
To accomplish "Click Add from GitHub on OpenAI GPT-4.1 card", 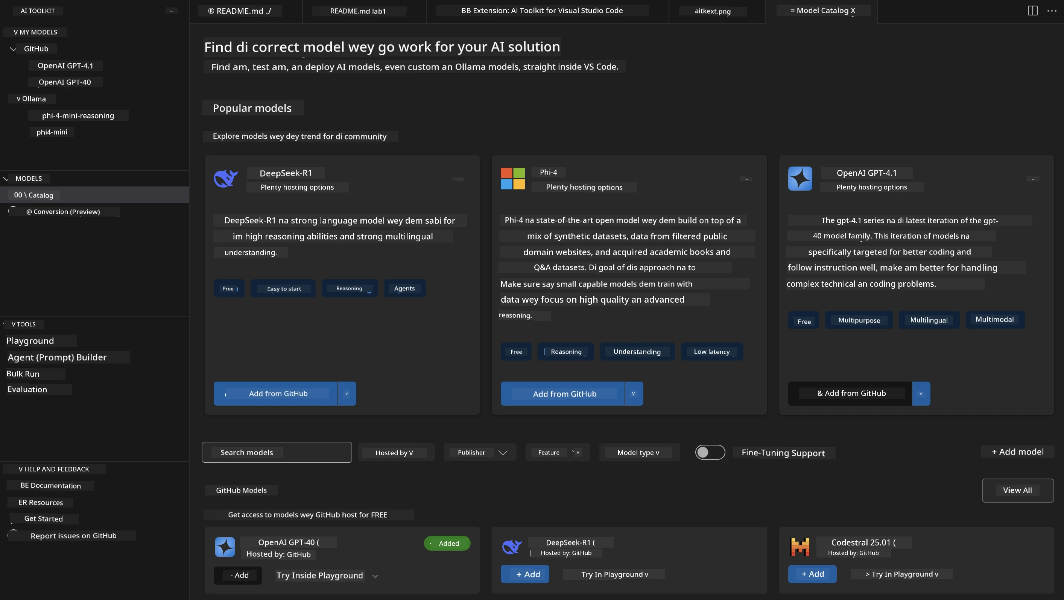I will click(x=850, y=394).
